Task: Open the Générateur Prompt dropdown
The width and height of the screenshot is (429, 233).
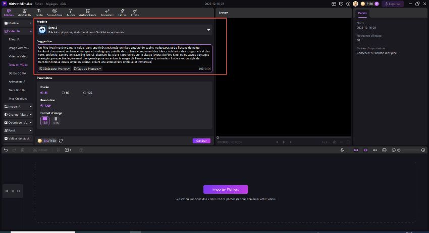Action: click(x=55, y=68)
